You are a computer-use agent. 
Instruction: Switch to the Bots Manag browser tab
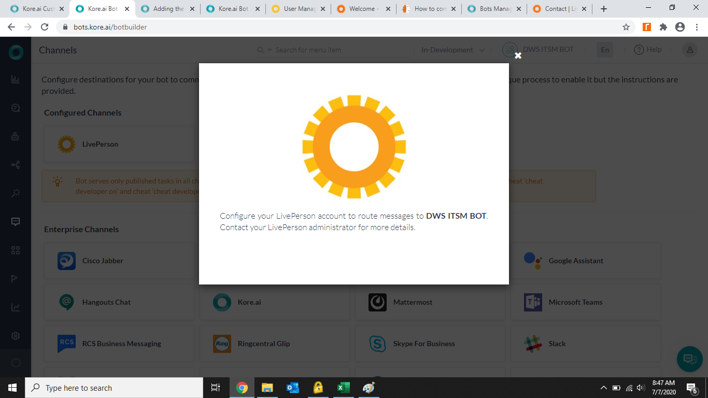(x=493, y=9)
